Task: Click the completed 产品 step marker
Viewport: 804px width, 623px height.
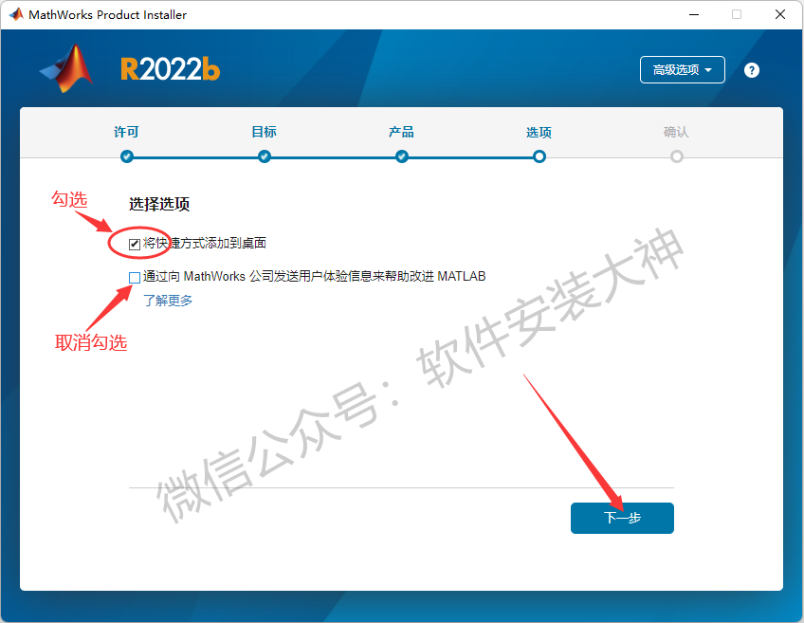Action: pyautogui.click(x=401, y=156)
